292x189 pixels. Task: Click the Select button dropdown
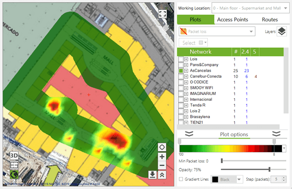tap(193, 43)
